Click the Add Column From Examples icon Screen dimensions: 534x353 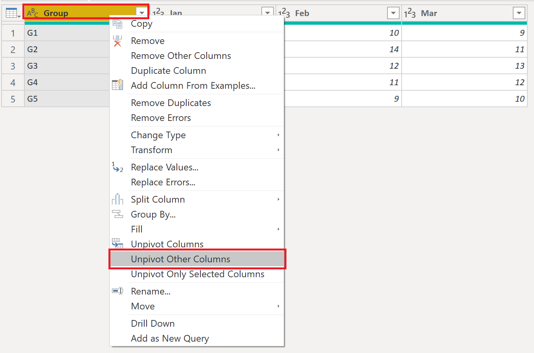pyautogui.click(x=117, y=85)
